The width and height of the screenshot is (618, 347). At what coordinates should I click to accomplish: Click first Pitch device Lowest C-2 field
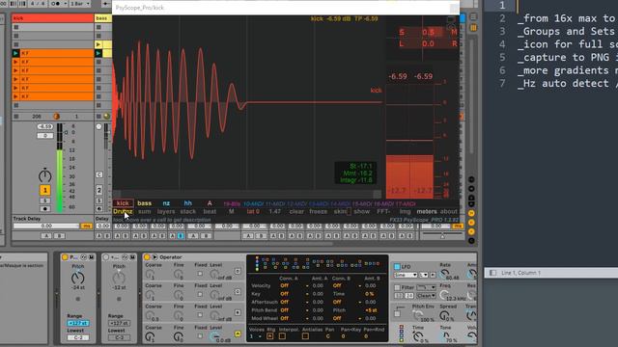[78, 338]
